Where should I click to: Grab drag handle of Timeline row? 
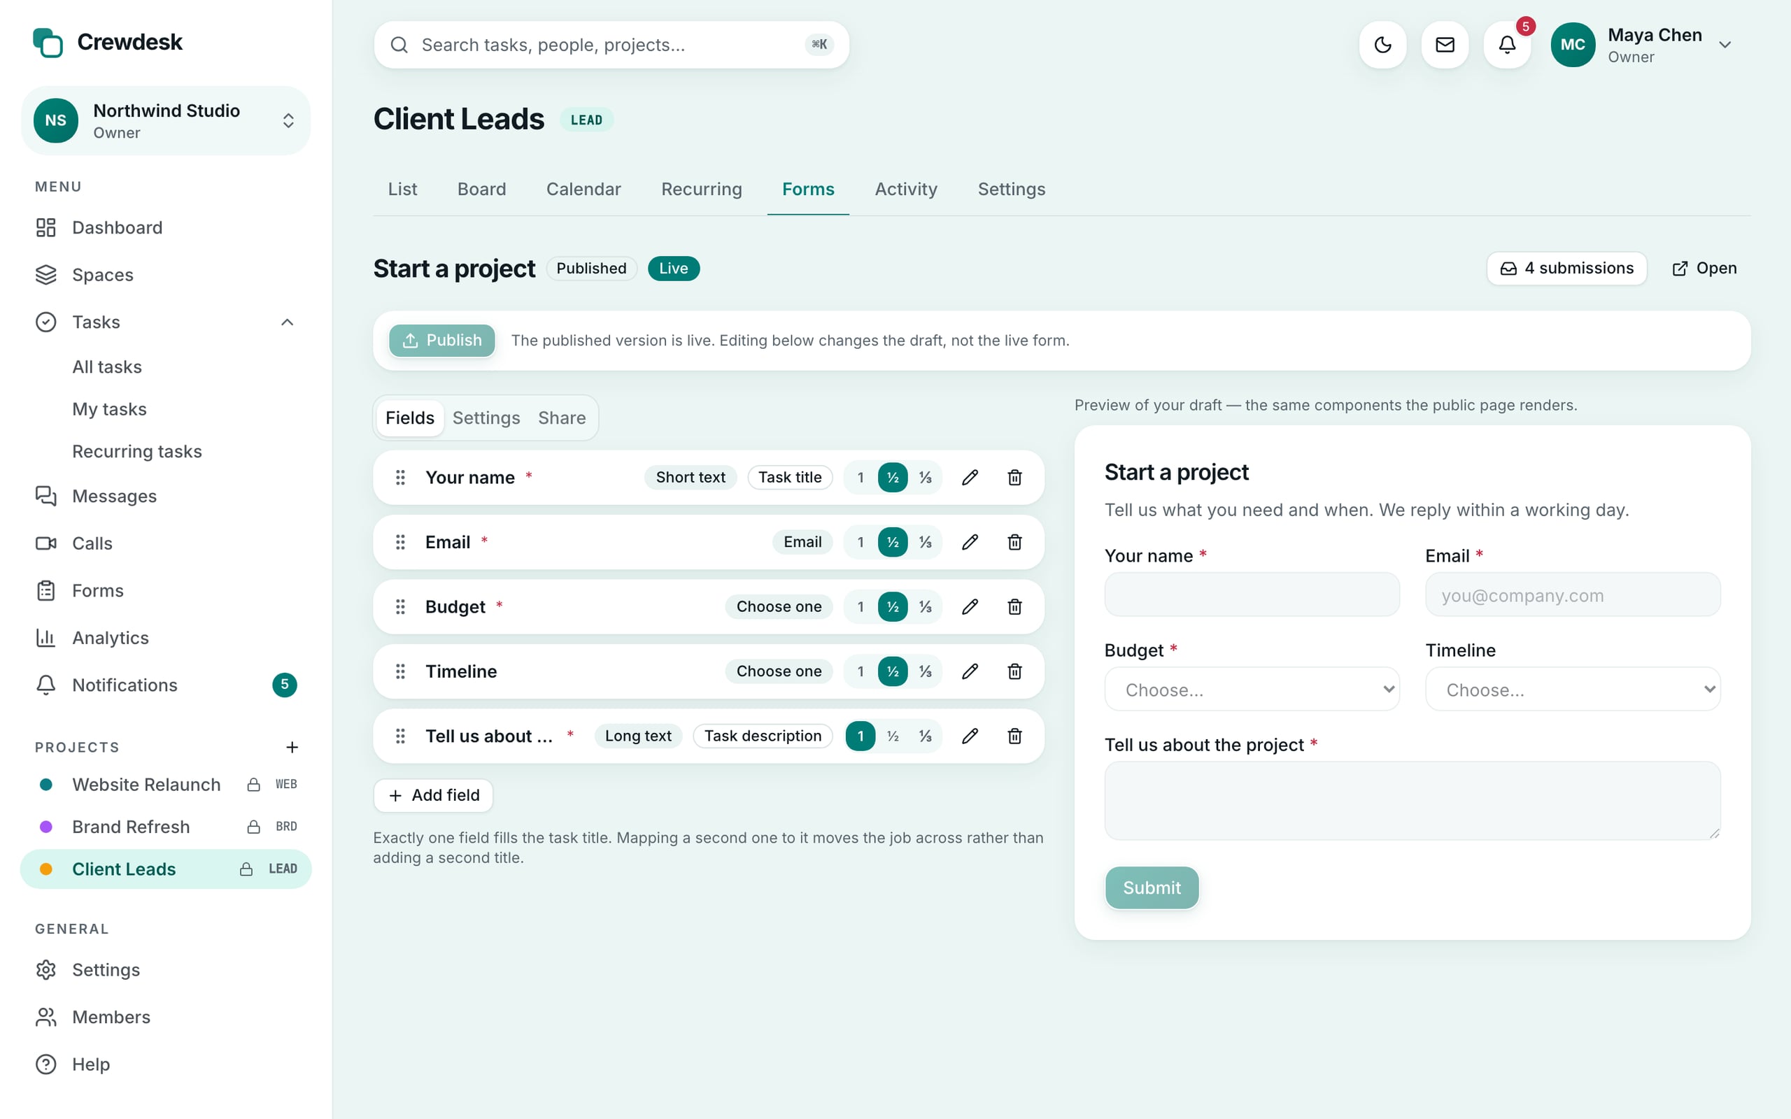400,671
